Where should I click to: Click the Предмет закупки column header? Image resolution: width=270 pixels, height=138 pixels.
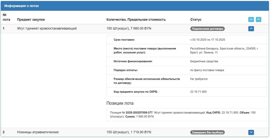coord(31,20)
